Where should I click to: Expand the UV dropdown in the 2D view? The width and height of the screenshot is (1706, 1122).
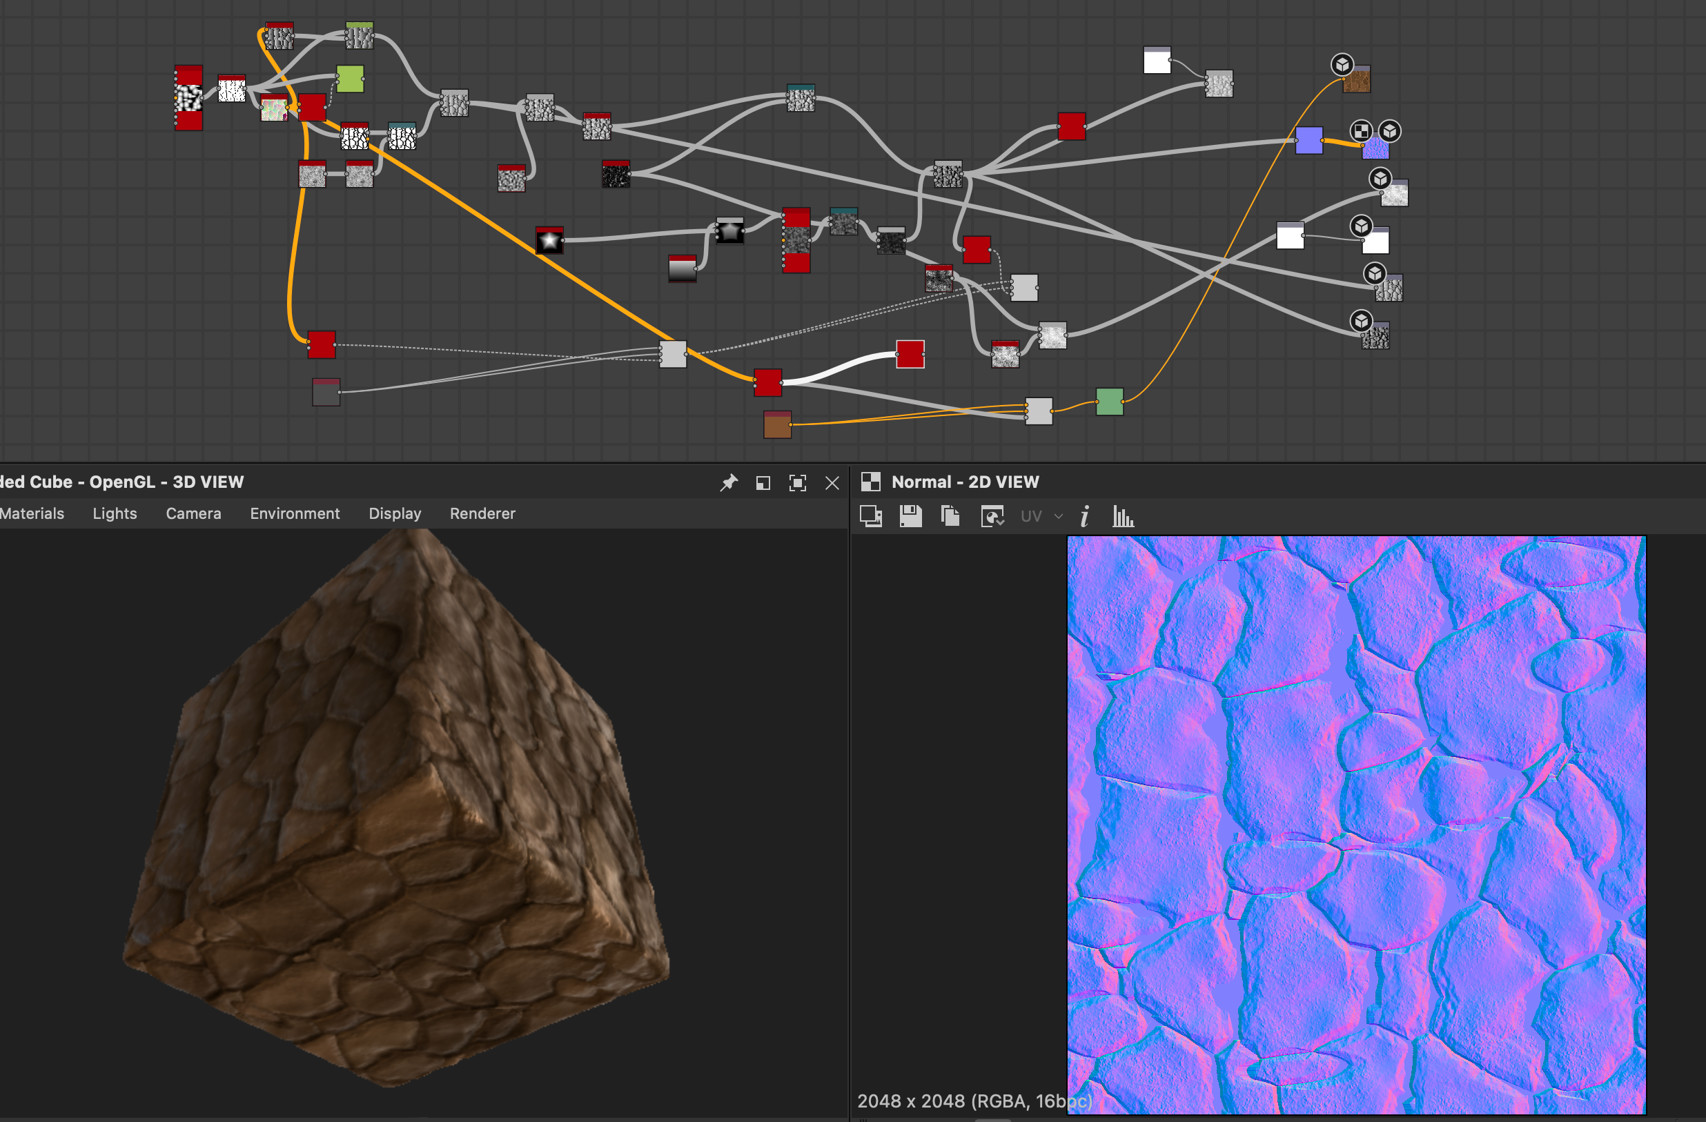1058,516
